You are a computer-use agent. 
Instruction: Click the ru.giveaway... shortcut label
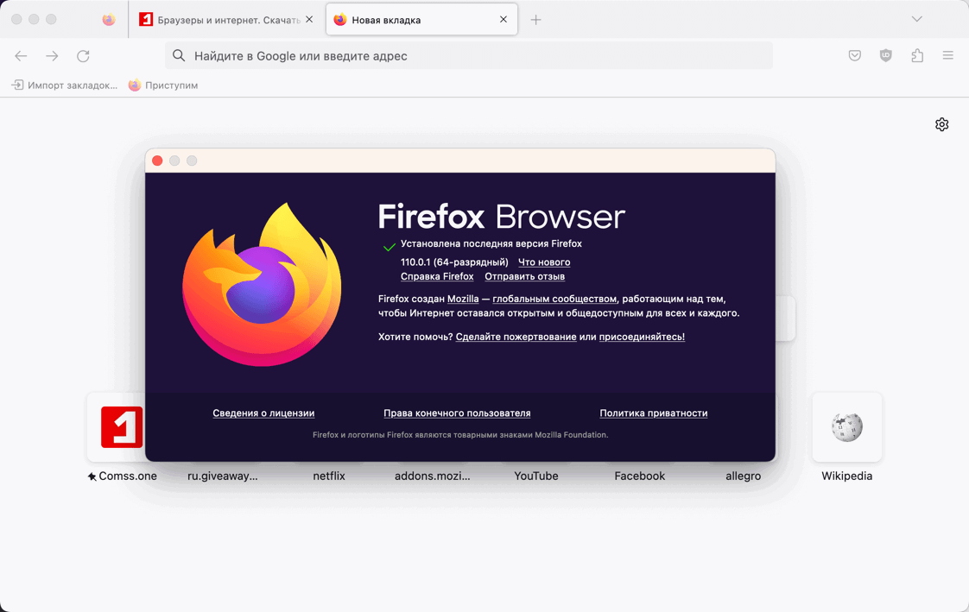coord(223,476)
